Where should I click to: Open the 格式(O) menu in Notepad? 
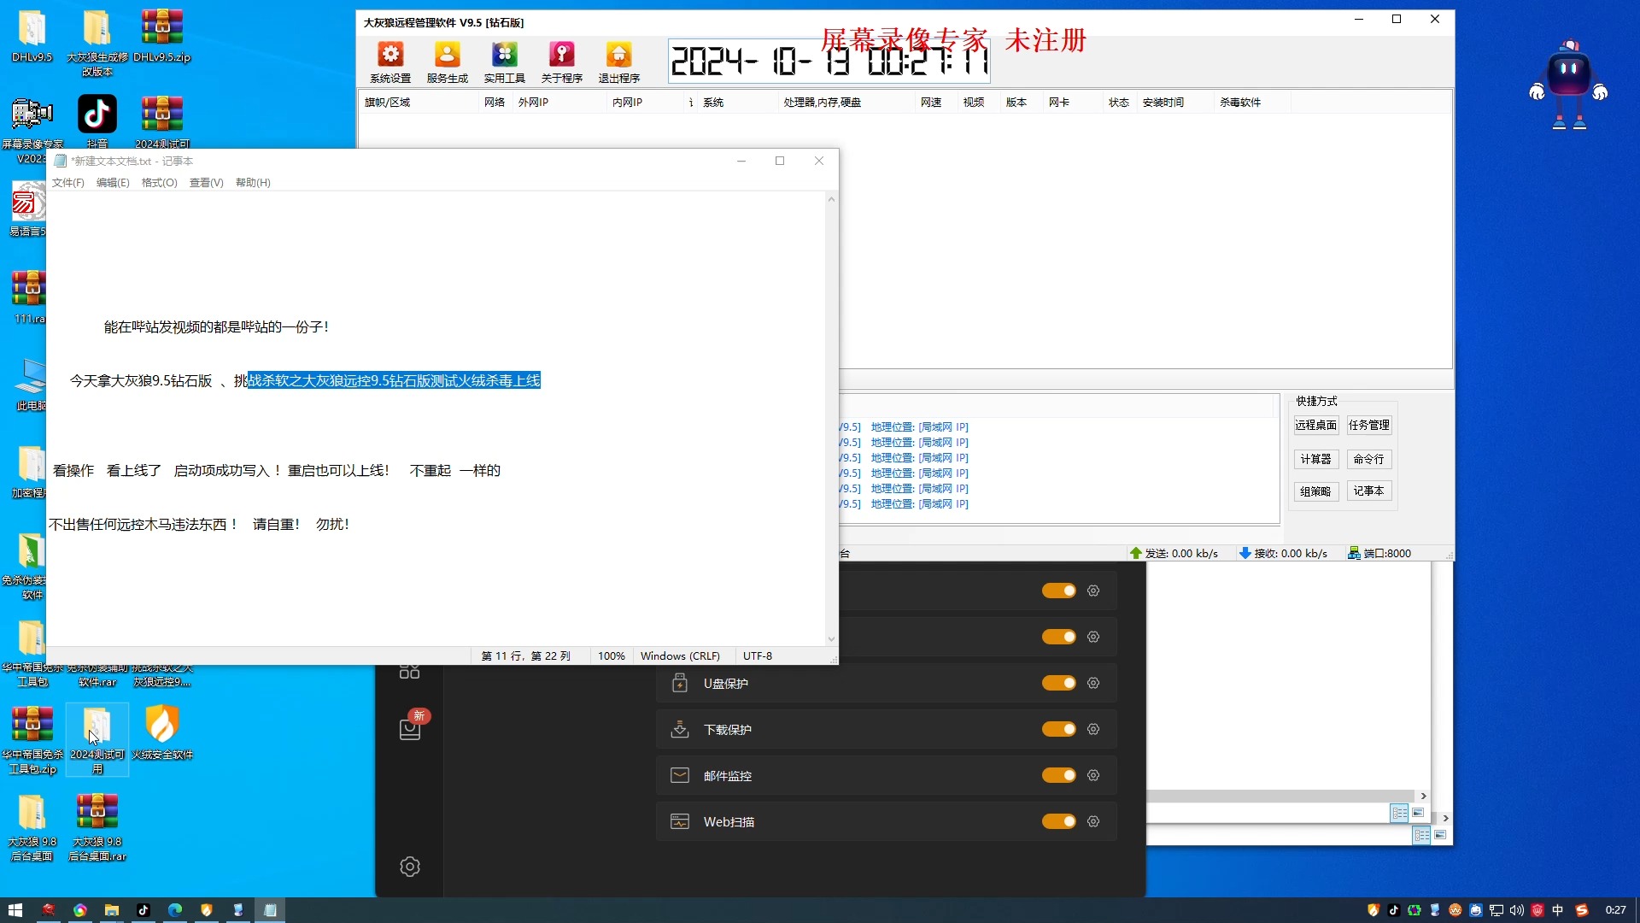(159, 183)
